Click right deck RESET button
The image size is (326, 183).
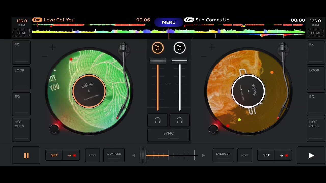coord(245,155)
